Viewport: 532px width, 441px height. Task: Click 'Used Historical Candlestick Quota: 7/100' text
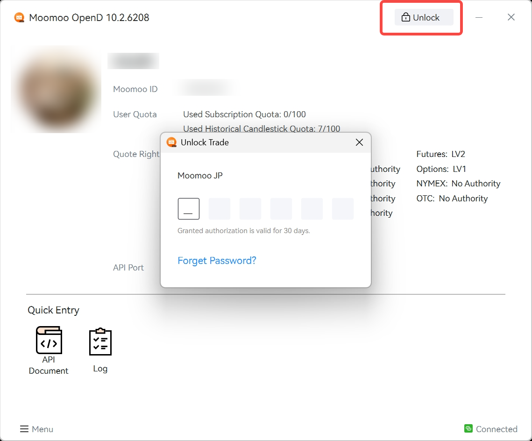pos(262,128)
